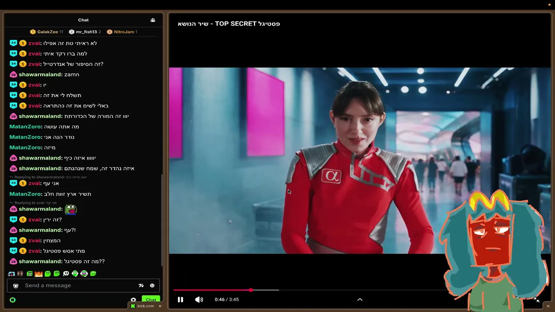Click the progress bar playhead knob

click(x=251, y=290)
